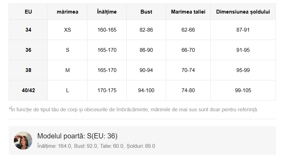Click the 82-86 bust measurement cell
Viewport: 287px width, 161px height.
coord(146,30)
